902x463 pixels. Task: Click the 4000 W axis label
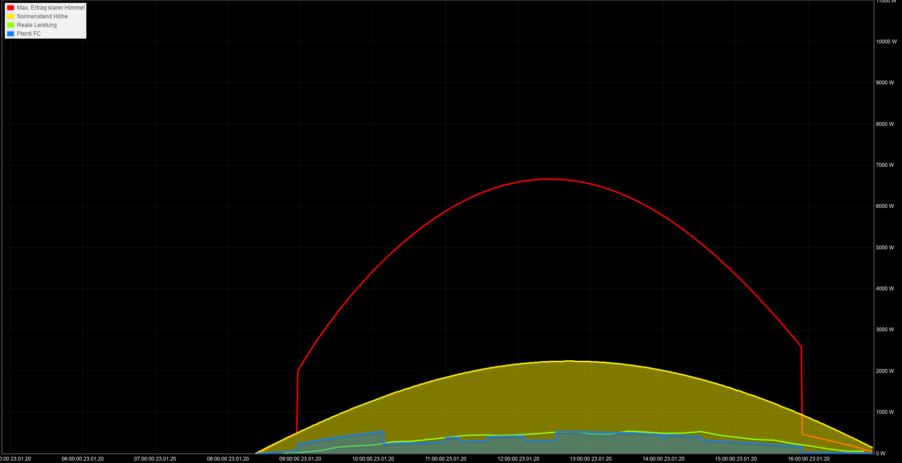pos(885,289)
